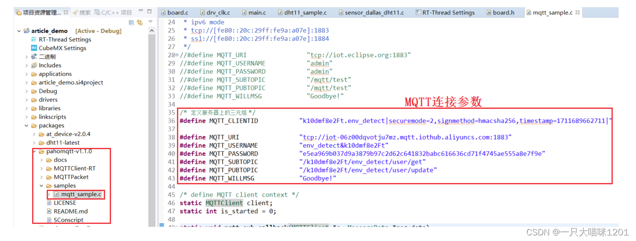636x241 pixels.
Task: Open CubeMX Settings in project tree
Action: 63,48
